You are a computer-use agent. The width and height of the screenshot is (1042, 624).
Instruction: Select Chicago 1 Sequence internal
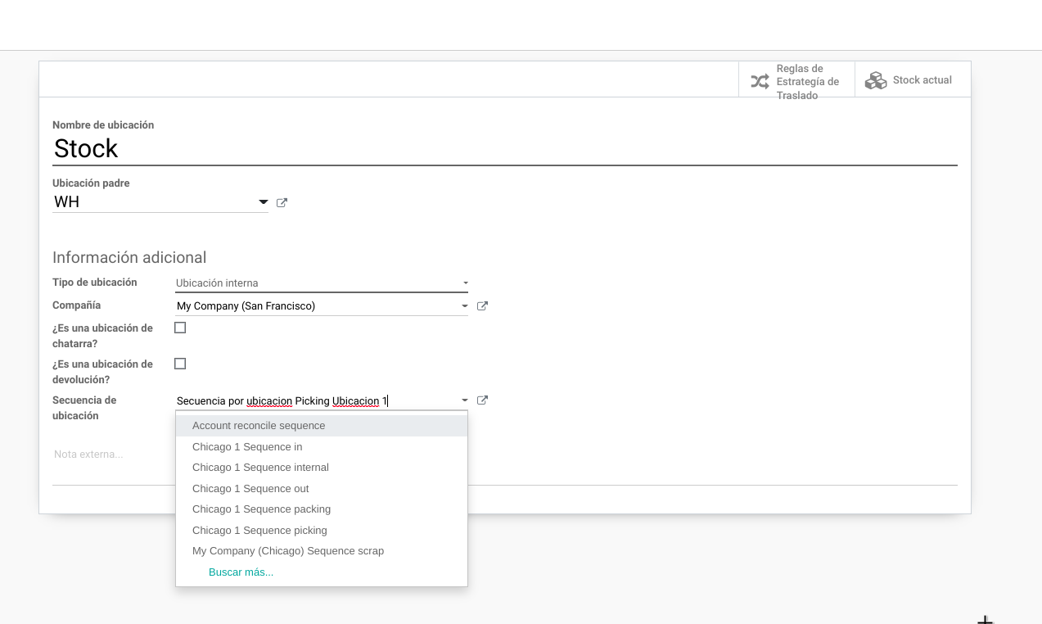[322, 467]
